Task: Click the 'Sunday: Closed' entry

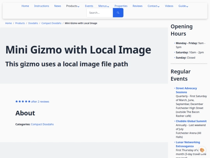Action: [185, 58]
